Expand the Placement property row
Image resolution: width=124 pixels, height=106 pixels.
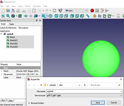tap(1, 74)
